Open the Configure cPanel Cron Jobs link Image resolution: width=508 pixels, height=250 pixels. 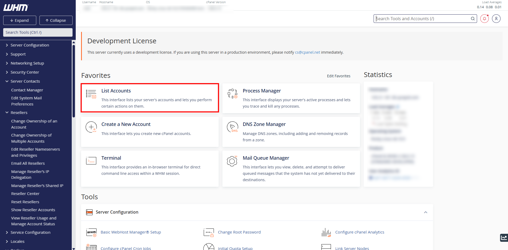pos(126,248)
